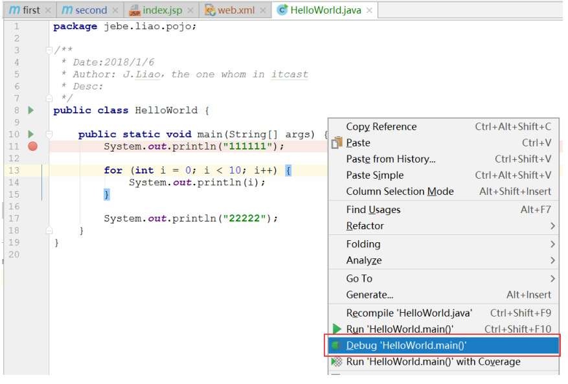The height and width of the screenshot is (384, 568).
Task: Select Run 'HelloWorld.main()' with Coverage
Action: (x=444, y=362)
